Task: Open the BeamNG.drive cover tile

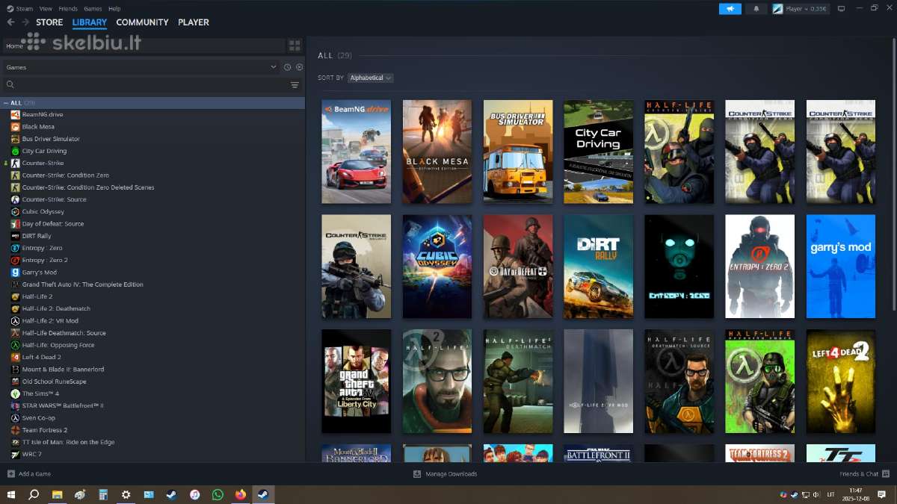Action: point(357,152)
